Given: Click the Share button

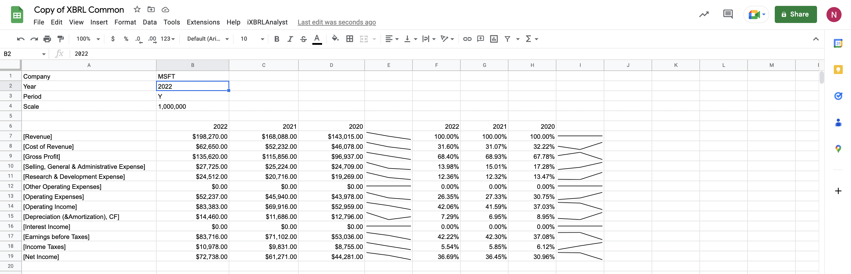Looking at the screenshot, I should [795, 14].
